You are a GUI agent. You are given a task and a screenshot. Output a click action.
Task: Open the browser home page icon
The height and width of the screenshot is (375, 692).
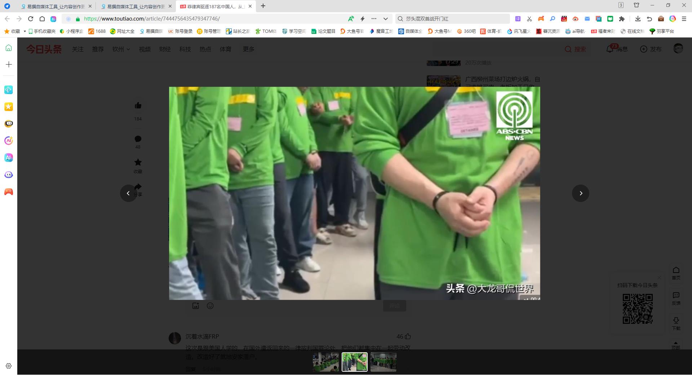42,19
